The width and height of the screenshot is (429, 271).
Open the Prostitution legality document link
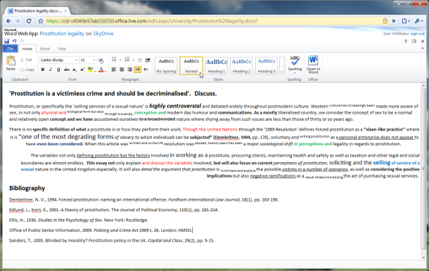point(62,33)
